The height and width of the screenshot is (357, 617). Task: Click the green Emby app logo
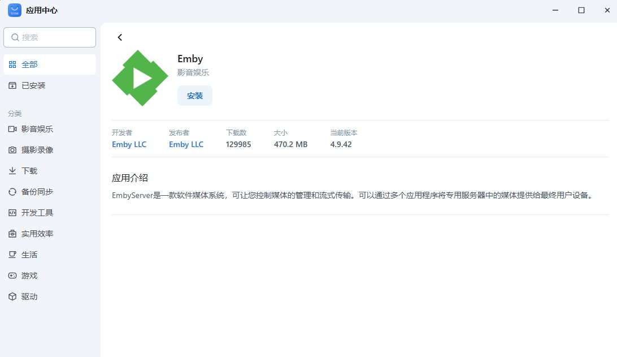[140, 78]
